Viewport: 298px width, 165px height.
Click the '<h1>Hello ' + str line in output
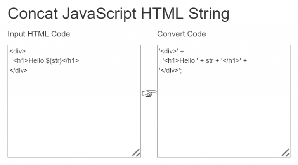[x=204, y=61]
